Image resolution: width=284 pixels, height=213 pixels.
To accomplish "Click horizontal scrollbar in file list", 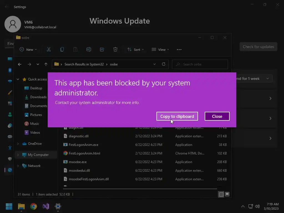I will pyautogui.click(x=140, y=189).
